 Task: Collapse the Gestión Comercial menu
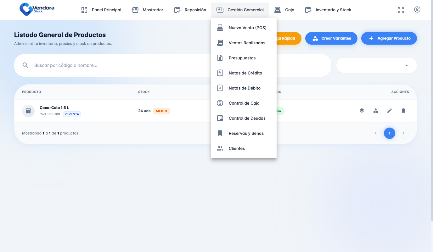pos(240,10)
